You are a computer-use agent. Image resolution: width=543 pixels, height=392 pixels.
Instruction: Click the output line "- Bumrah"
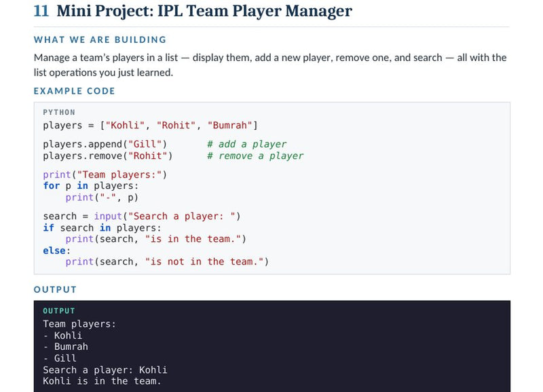pos(65,346)
